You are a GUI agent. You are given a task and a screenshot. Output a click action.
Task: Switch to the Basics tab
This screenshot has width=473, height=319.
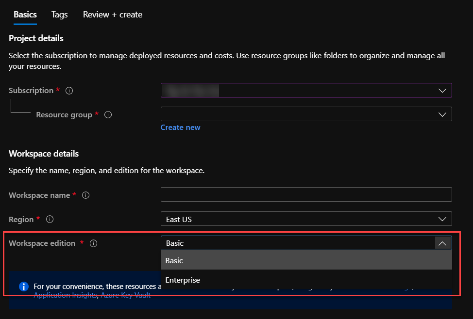[25, 15]
